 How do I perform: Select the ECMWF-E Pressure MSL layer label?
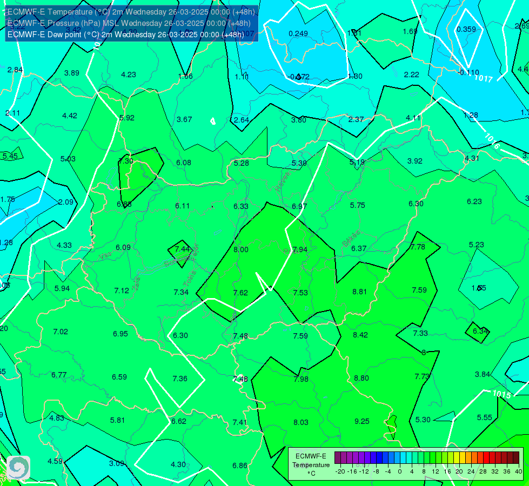point(129,23)
